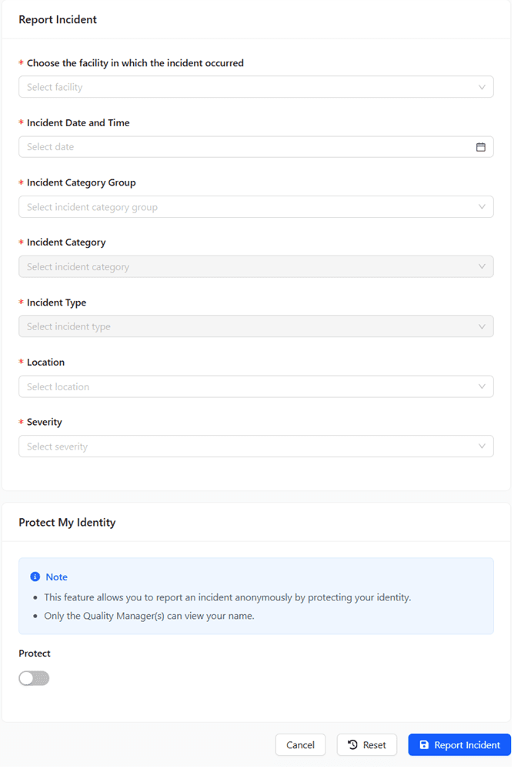514x769 pixels.
Task: Click the chevron on the Select facility field
Action: click(482, 86)
